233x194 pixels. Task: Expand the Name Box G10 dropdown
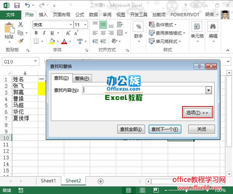[x=35, y=61]
